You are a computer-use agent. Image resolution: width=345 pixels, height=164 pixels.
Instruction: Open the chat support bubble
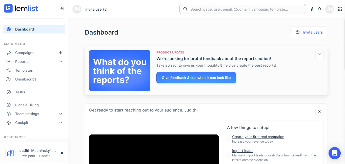(x=334, y=153)
